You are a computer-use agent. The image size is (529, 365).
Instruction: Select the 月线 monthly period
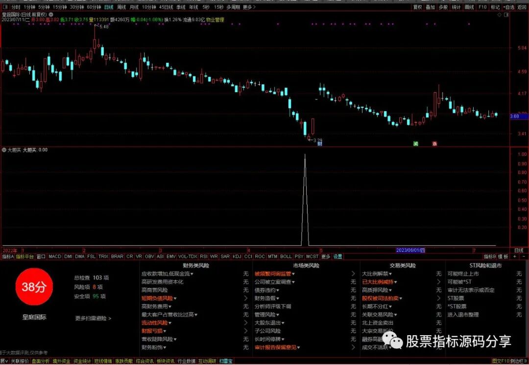point(134,7)
